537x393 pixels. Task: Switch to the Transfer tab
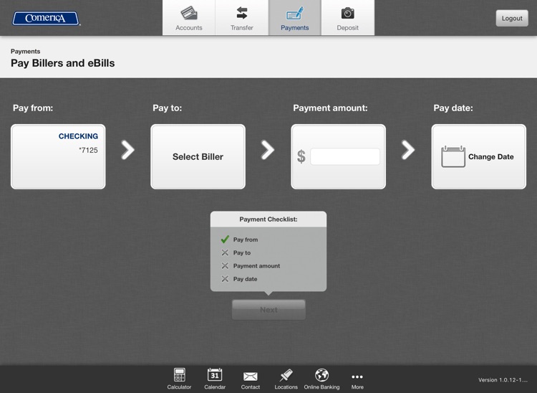click(242, 18)
